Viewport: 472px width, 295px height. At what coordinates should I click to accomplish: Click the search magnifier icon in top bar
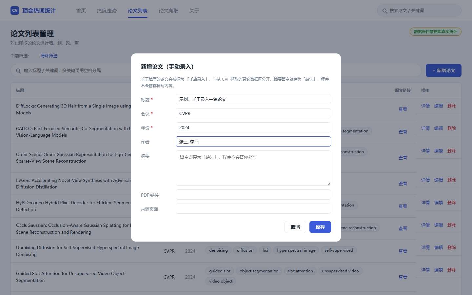tap(385, 11)
